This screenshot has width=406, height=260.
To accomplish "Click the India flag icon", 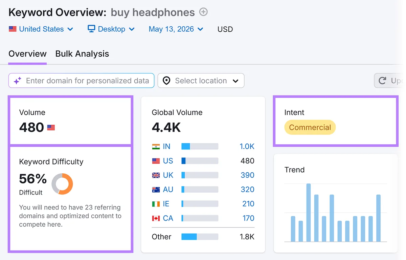I will pos(156,147).
